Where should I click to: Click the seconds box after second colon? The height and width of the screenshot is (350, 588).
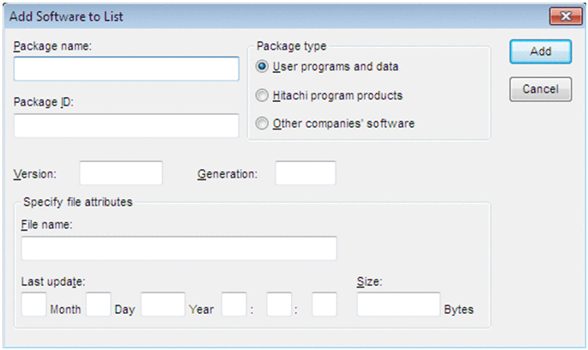(x=324, y=304)
